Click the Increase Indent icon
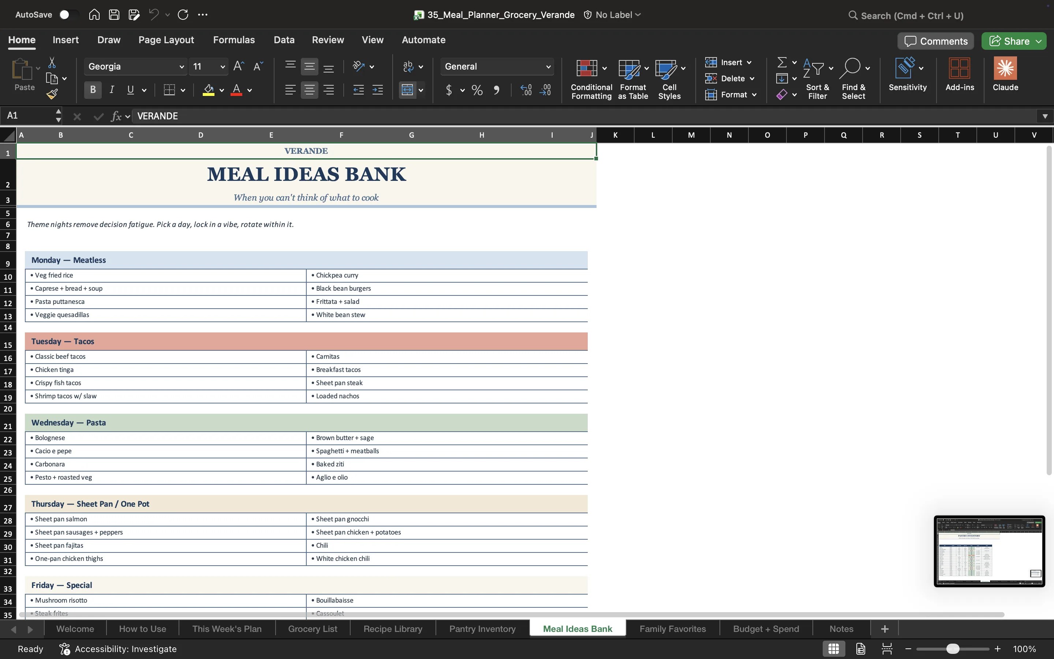The width and height of the screenshot is (1054, 659). 378,90
